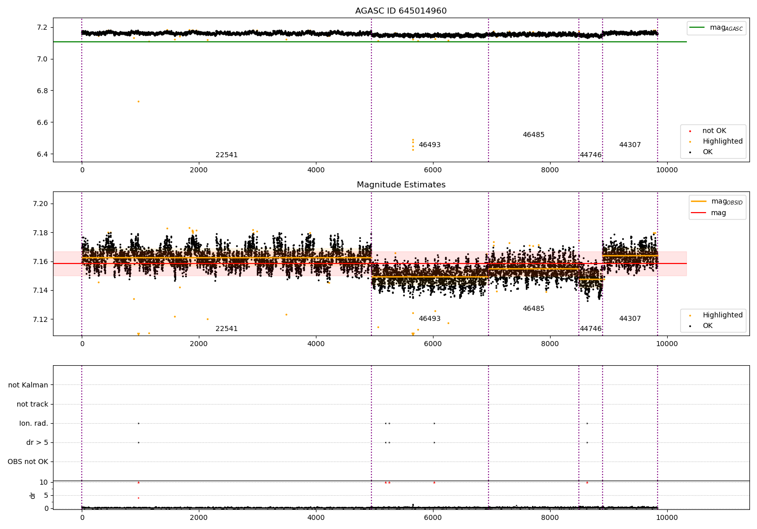Click obsid label 22541 in the top plot

(227, 155)
